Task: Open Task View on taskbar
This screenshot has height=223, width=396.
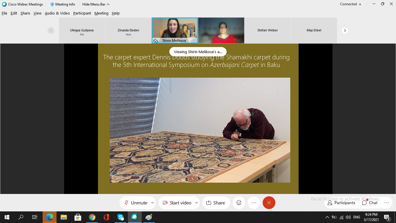Action: 35,217
